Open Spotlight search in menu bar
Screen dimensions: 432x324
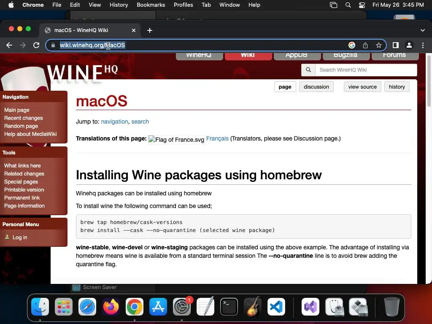(348, 5)
